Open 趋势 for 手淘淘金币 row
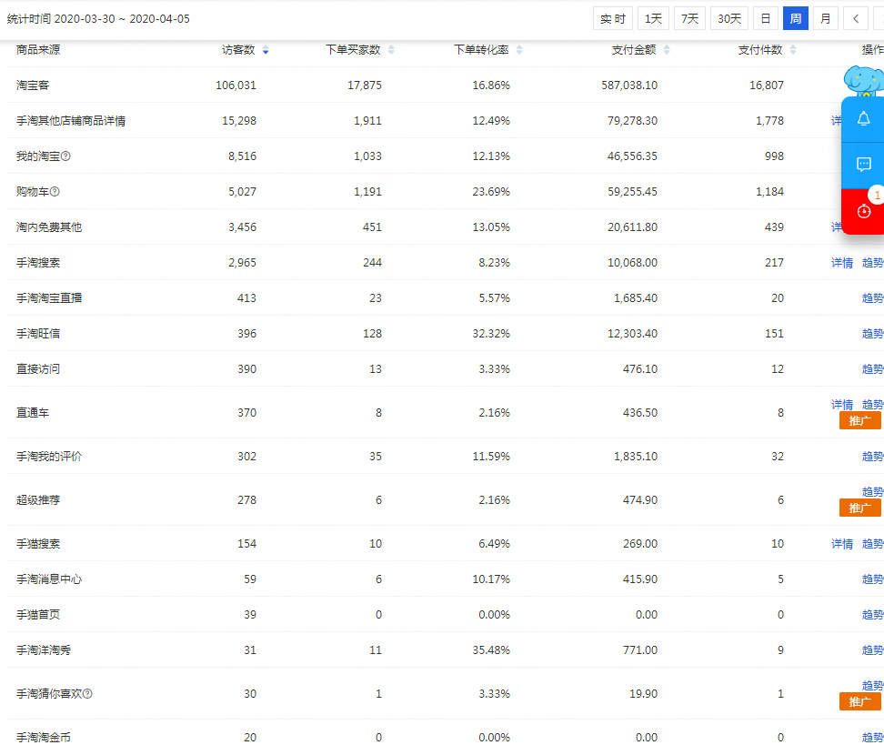This screenshot has height=745, width=884. click(x=873, y=737)
